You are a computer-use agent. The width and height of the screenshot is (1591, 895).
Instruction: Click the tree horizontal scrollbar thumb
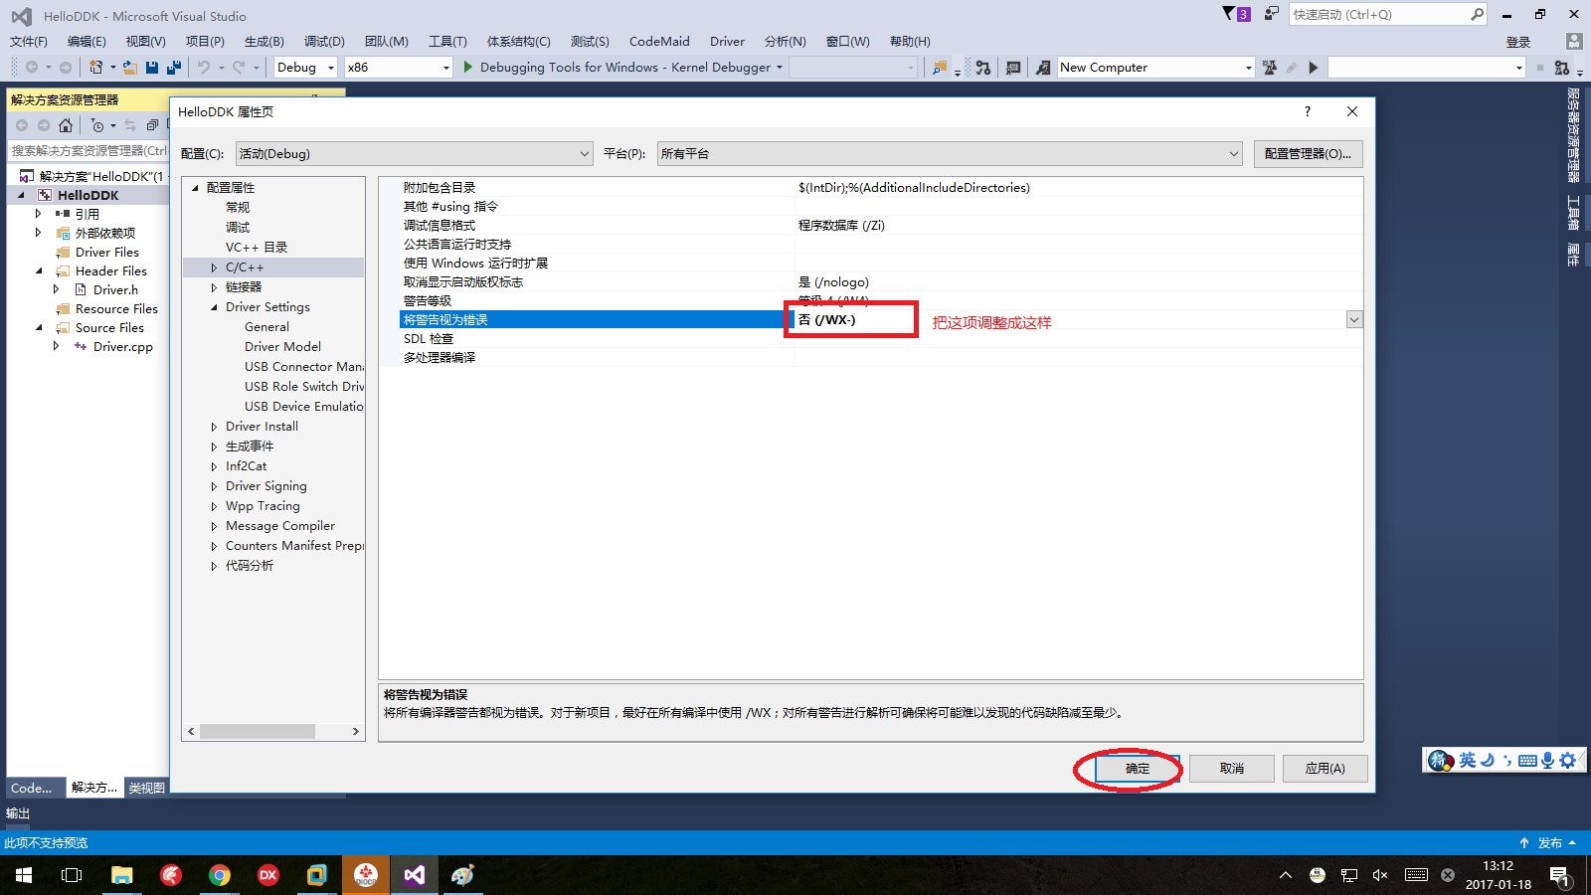(x=258, y=731)
